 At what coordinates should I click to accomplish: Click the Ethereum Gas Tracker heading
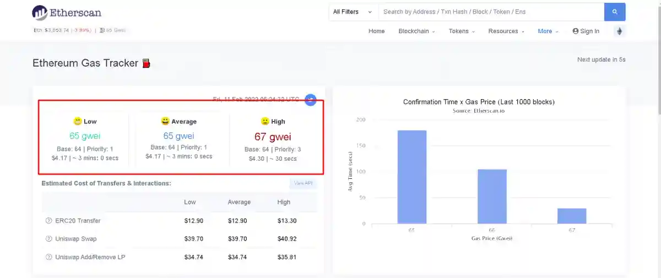(x=85, y=63)
